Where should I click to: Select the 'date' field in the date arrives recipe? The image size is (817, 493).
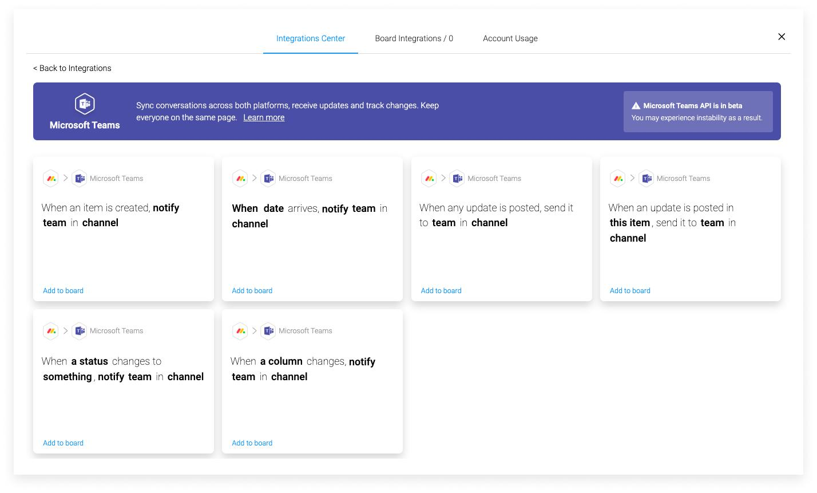(x=273, y=208)
